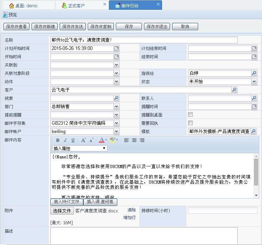The image size is (262, 245).
Task: Expand the 插入属性 dropdown
Action: point(79,148)
